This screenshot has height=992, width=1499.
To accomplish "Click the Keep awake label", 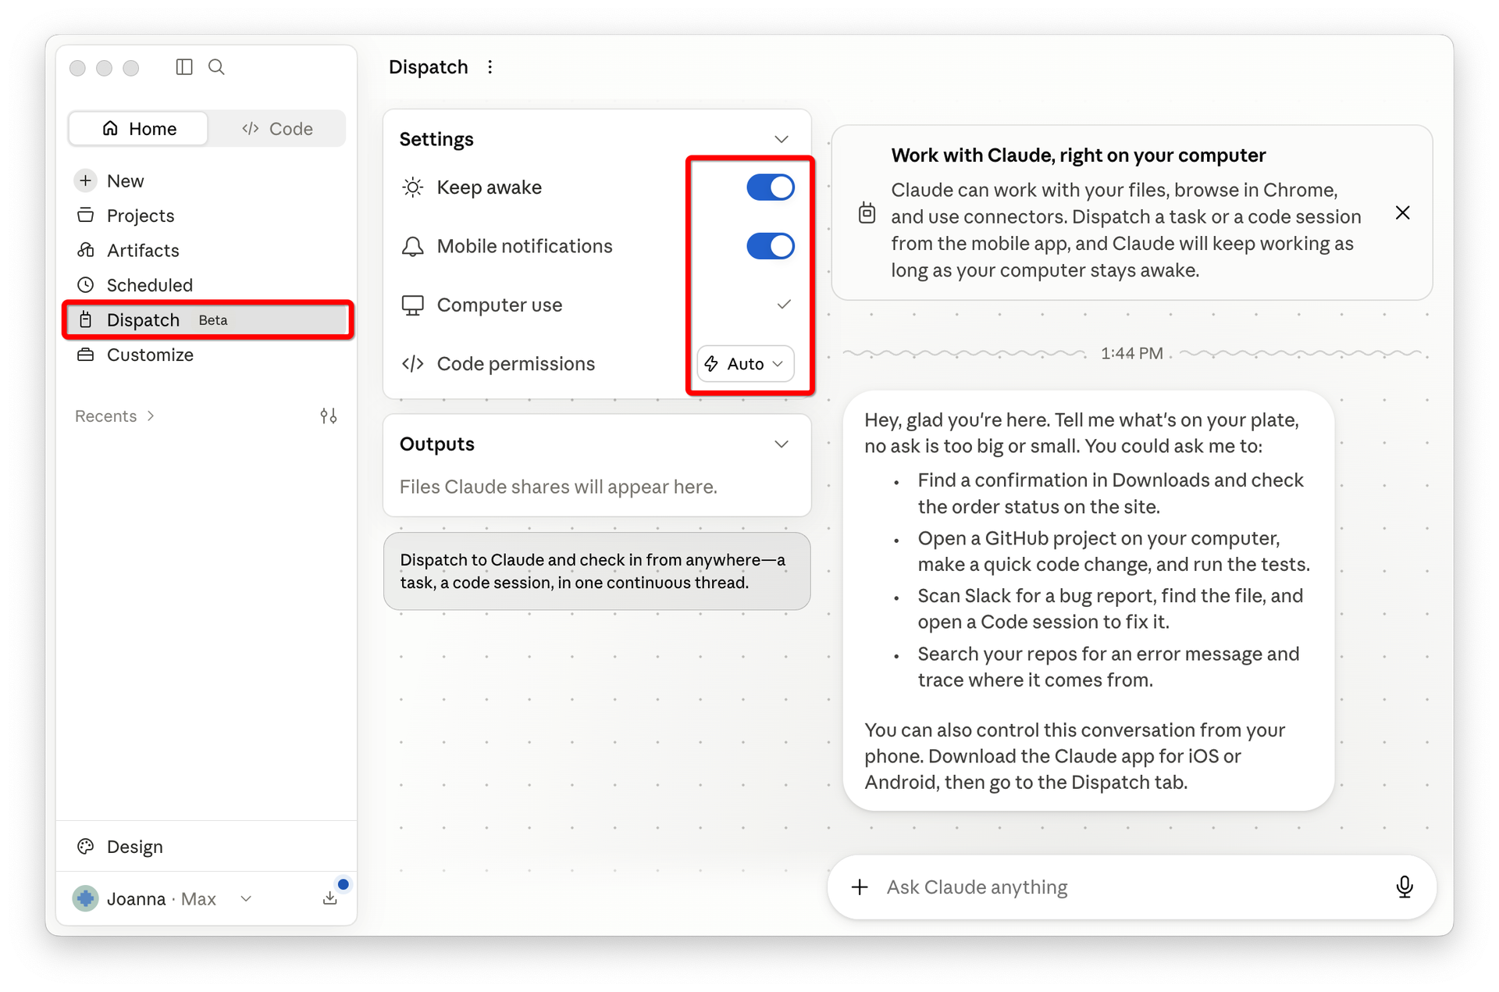I will pos(490,187).
